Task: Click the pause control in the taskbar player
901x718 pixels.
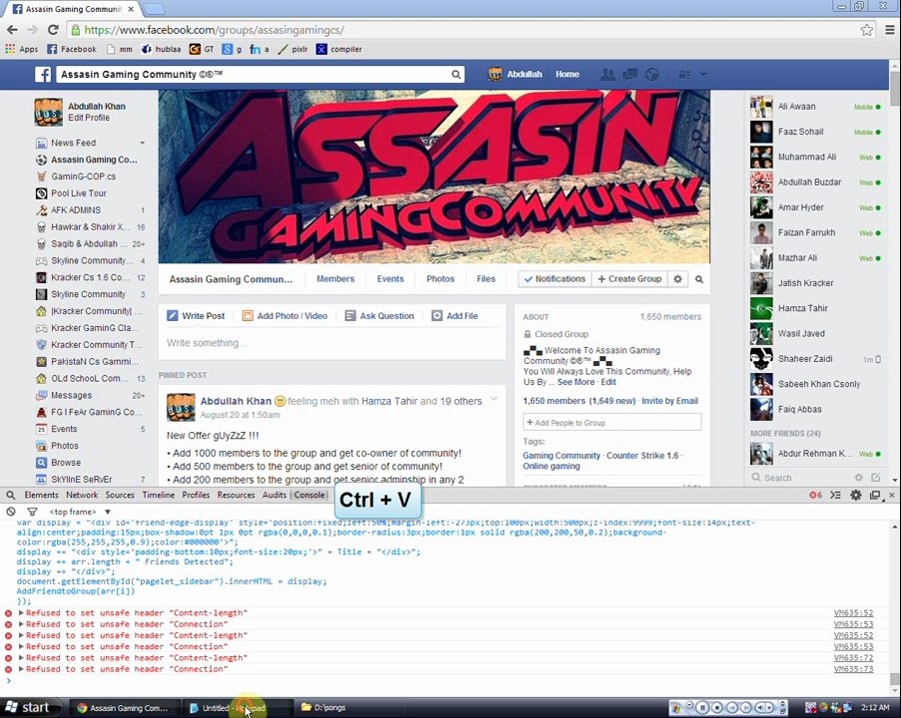Action: point(702,708)
